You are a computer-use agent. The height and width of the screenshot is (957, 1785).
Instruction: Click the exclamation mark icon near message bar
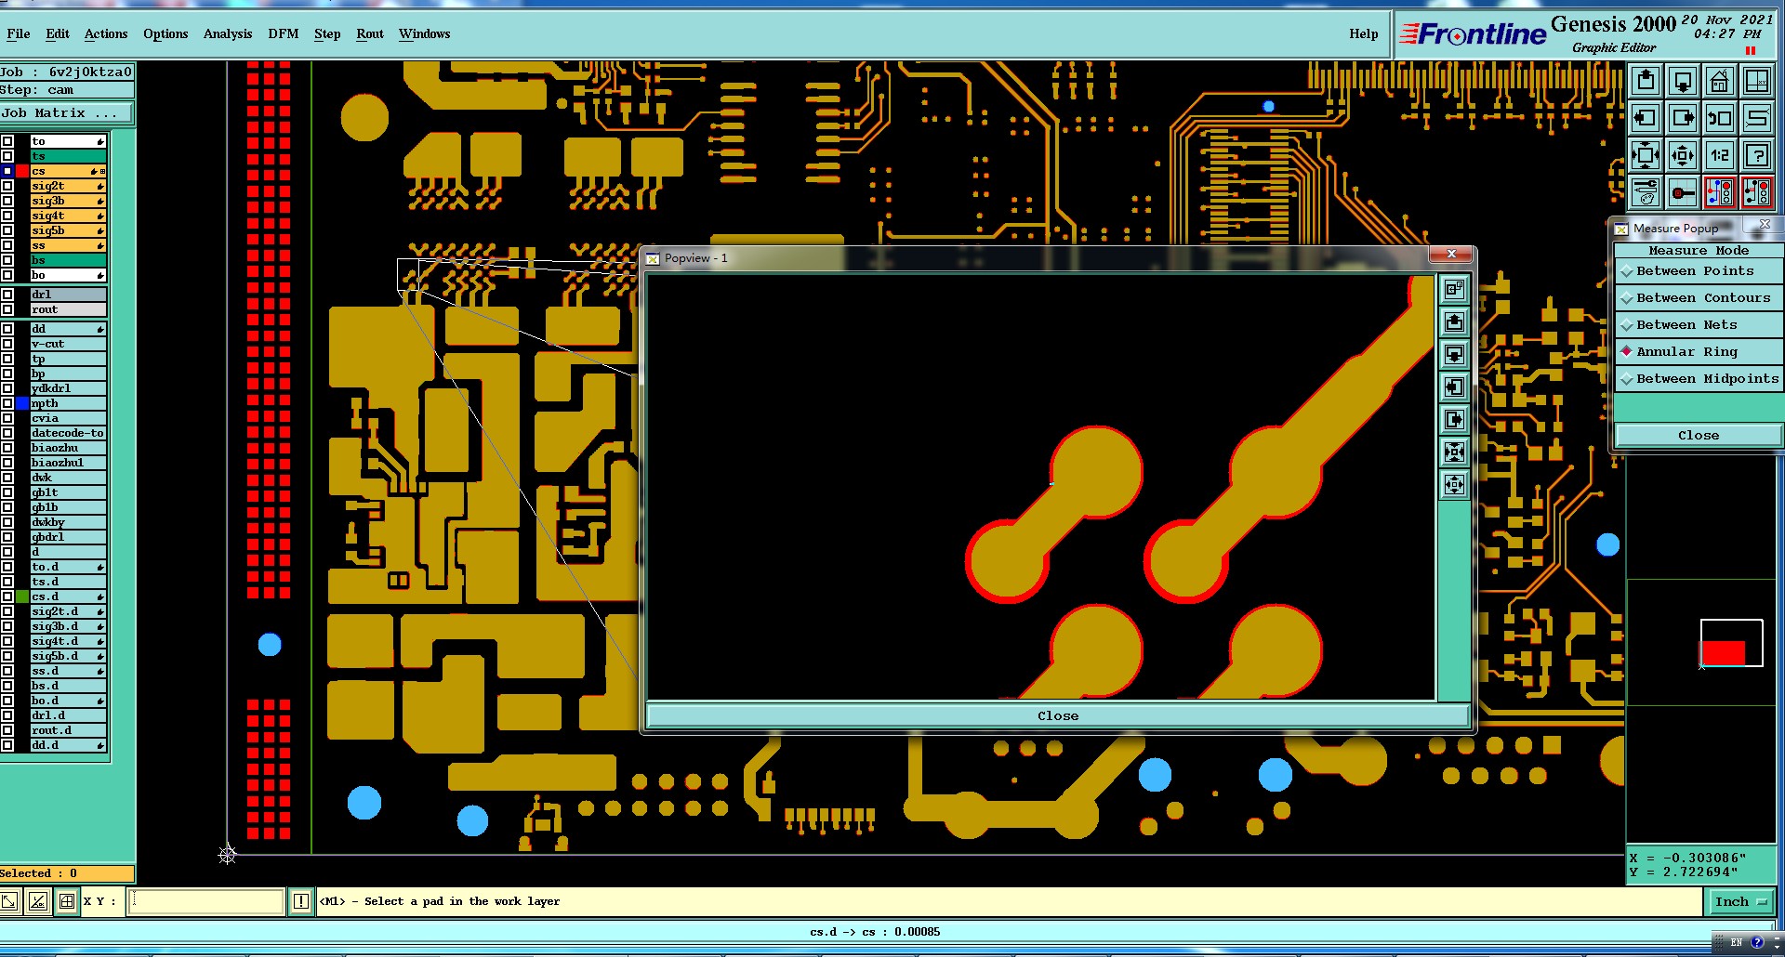[x=301, y=901]
